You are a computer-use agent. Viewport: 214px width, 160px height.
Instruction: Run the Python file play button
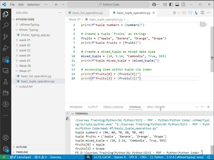click(175, 13)
